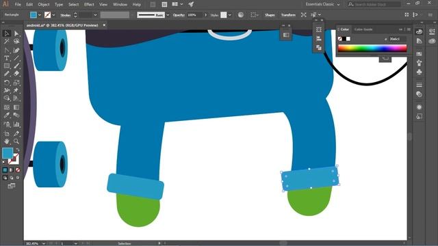
Task: Select the Zoom tool
Action: point(16,141)
